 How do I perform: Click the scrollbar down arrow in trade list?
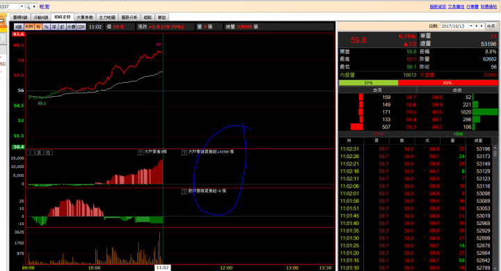coord(495,268)
